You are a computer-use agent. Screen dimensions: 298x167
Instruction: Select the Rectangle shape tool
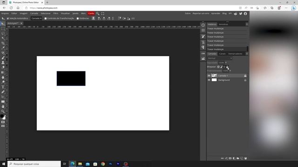tap(3, 102)
